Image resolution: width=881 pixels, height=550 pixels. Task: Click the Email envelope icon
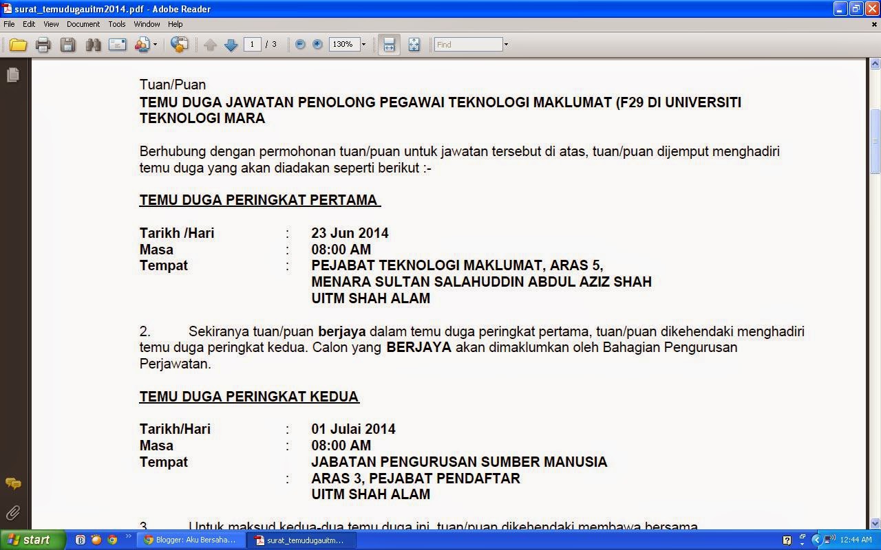click(x=118, y=45)
